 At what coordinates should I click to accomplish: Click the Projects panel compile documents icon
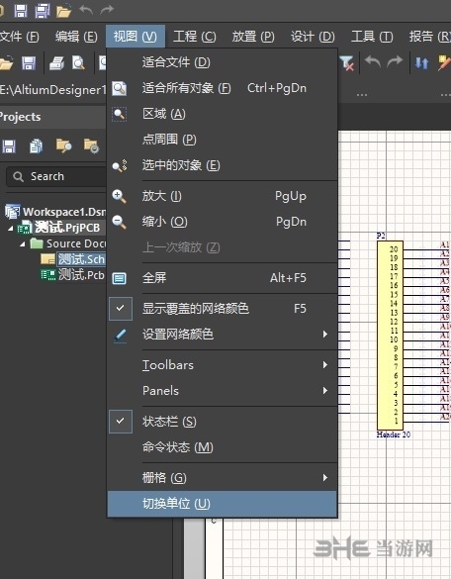[x=36, y=146]
